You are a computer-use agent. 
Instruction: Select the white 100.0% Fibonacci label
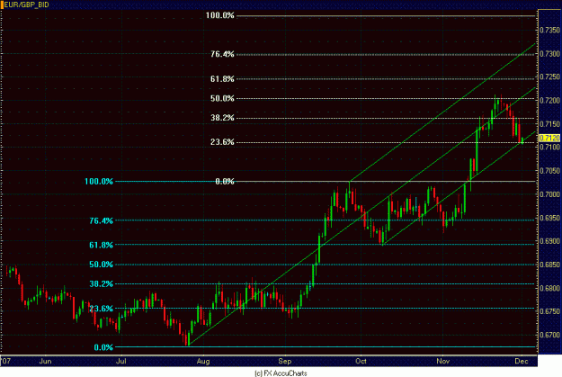point(219,15)
